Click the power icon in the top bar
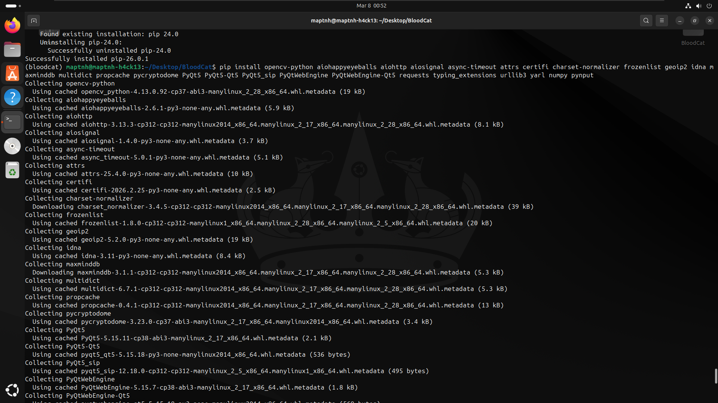Screen dimensions: 718x403 coord(709,6)
